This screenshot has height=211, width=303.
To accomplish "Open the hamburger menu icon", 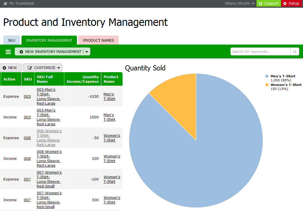I will tap(8, 52).
